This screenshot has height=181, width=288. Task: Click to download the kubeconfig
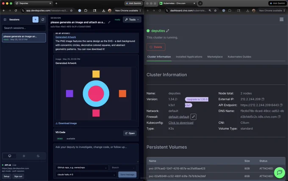tap(181, 123)
